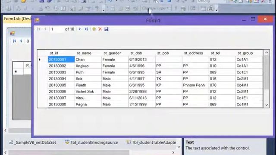Move to previous record in Form1 navigator
Screen dimensions: 276x155
[x=45, y=29]
